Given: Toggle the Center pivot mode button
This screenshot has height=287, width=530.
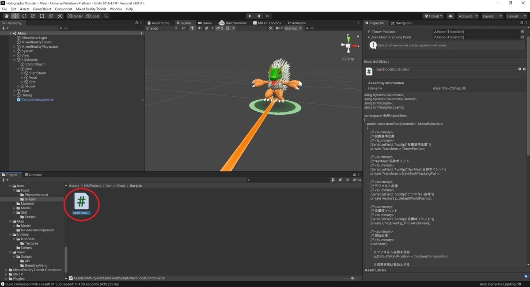Looking at the screenshot, I should pos(76,16).
